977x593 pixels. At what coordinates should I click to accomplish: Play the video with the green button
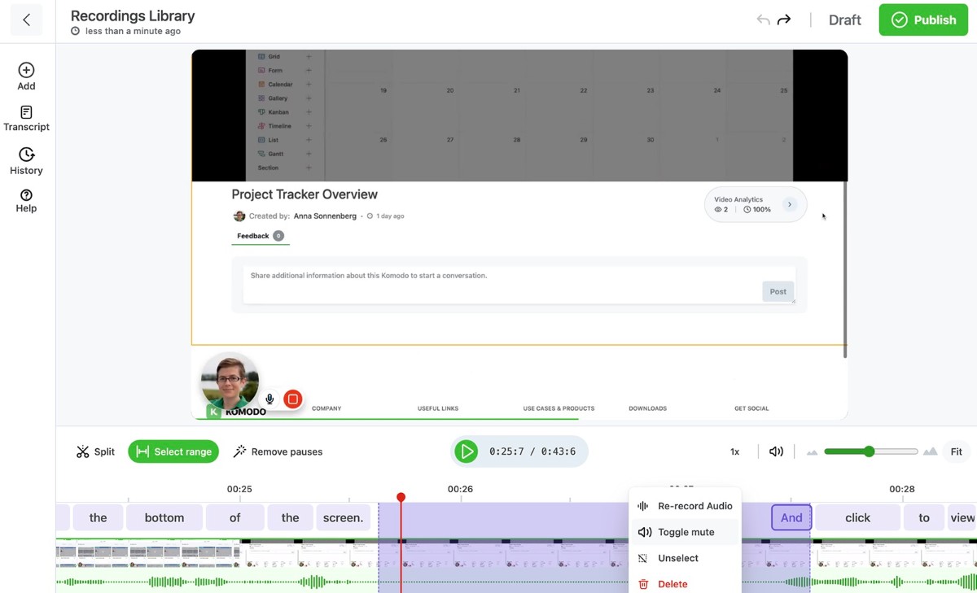[466, 451]
